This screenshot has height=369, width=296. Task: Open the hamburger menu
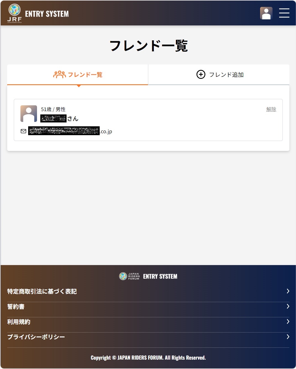coord(284,13)
